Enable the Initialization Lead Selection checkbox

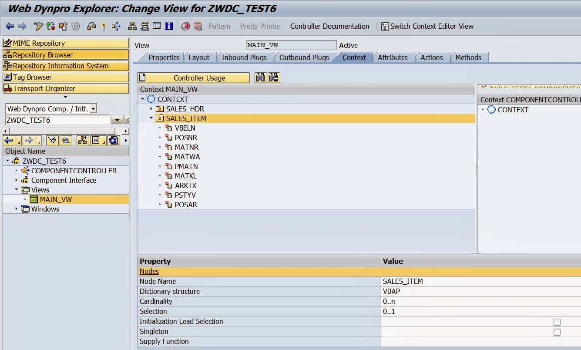click(x=557, y=322)
